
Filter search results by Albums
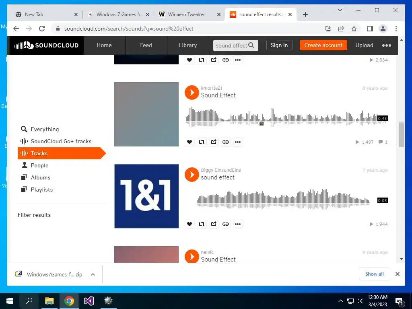coord(62,177)
